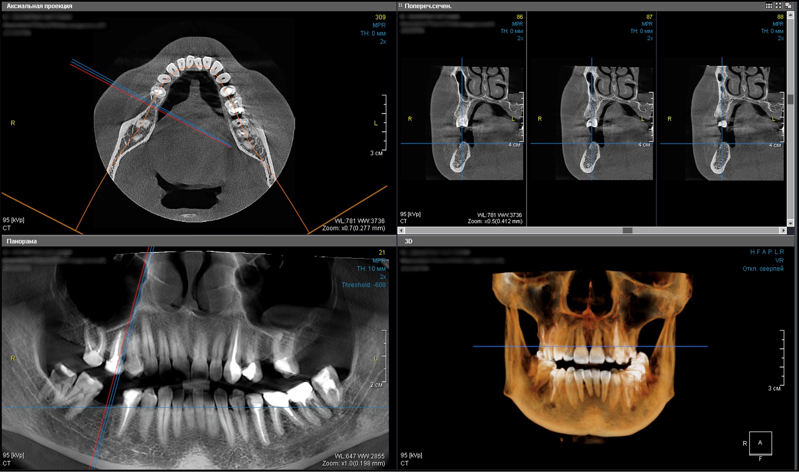Screen dimensions: 799x472
Task: Click Zoom: x0.5(0.412 mm) in cross-section view
Action: [x=495, y=221]
